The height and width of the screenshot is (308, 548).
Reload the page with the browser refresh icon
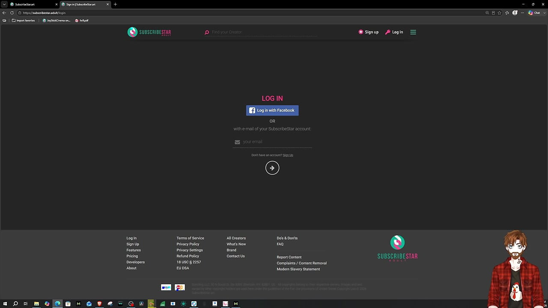click(x=12, y=13)
